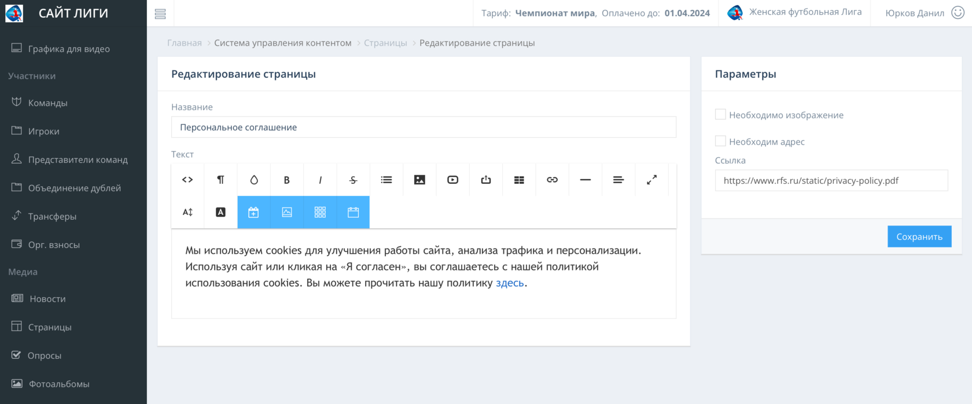This screenshot has width=972, height=404.
Task: Click paid-until date '01.04.2024'
Action: coord(687,13)
